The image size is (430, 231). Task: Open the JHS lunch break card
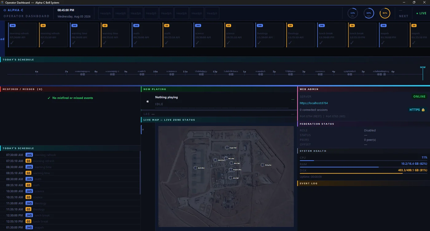(331, 35)
